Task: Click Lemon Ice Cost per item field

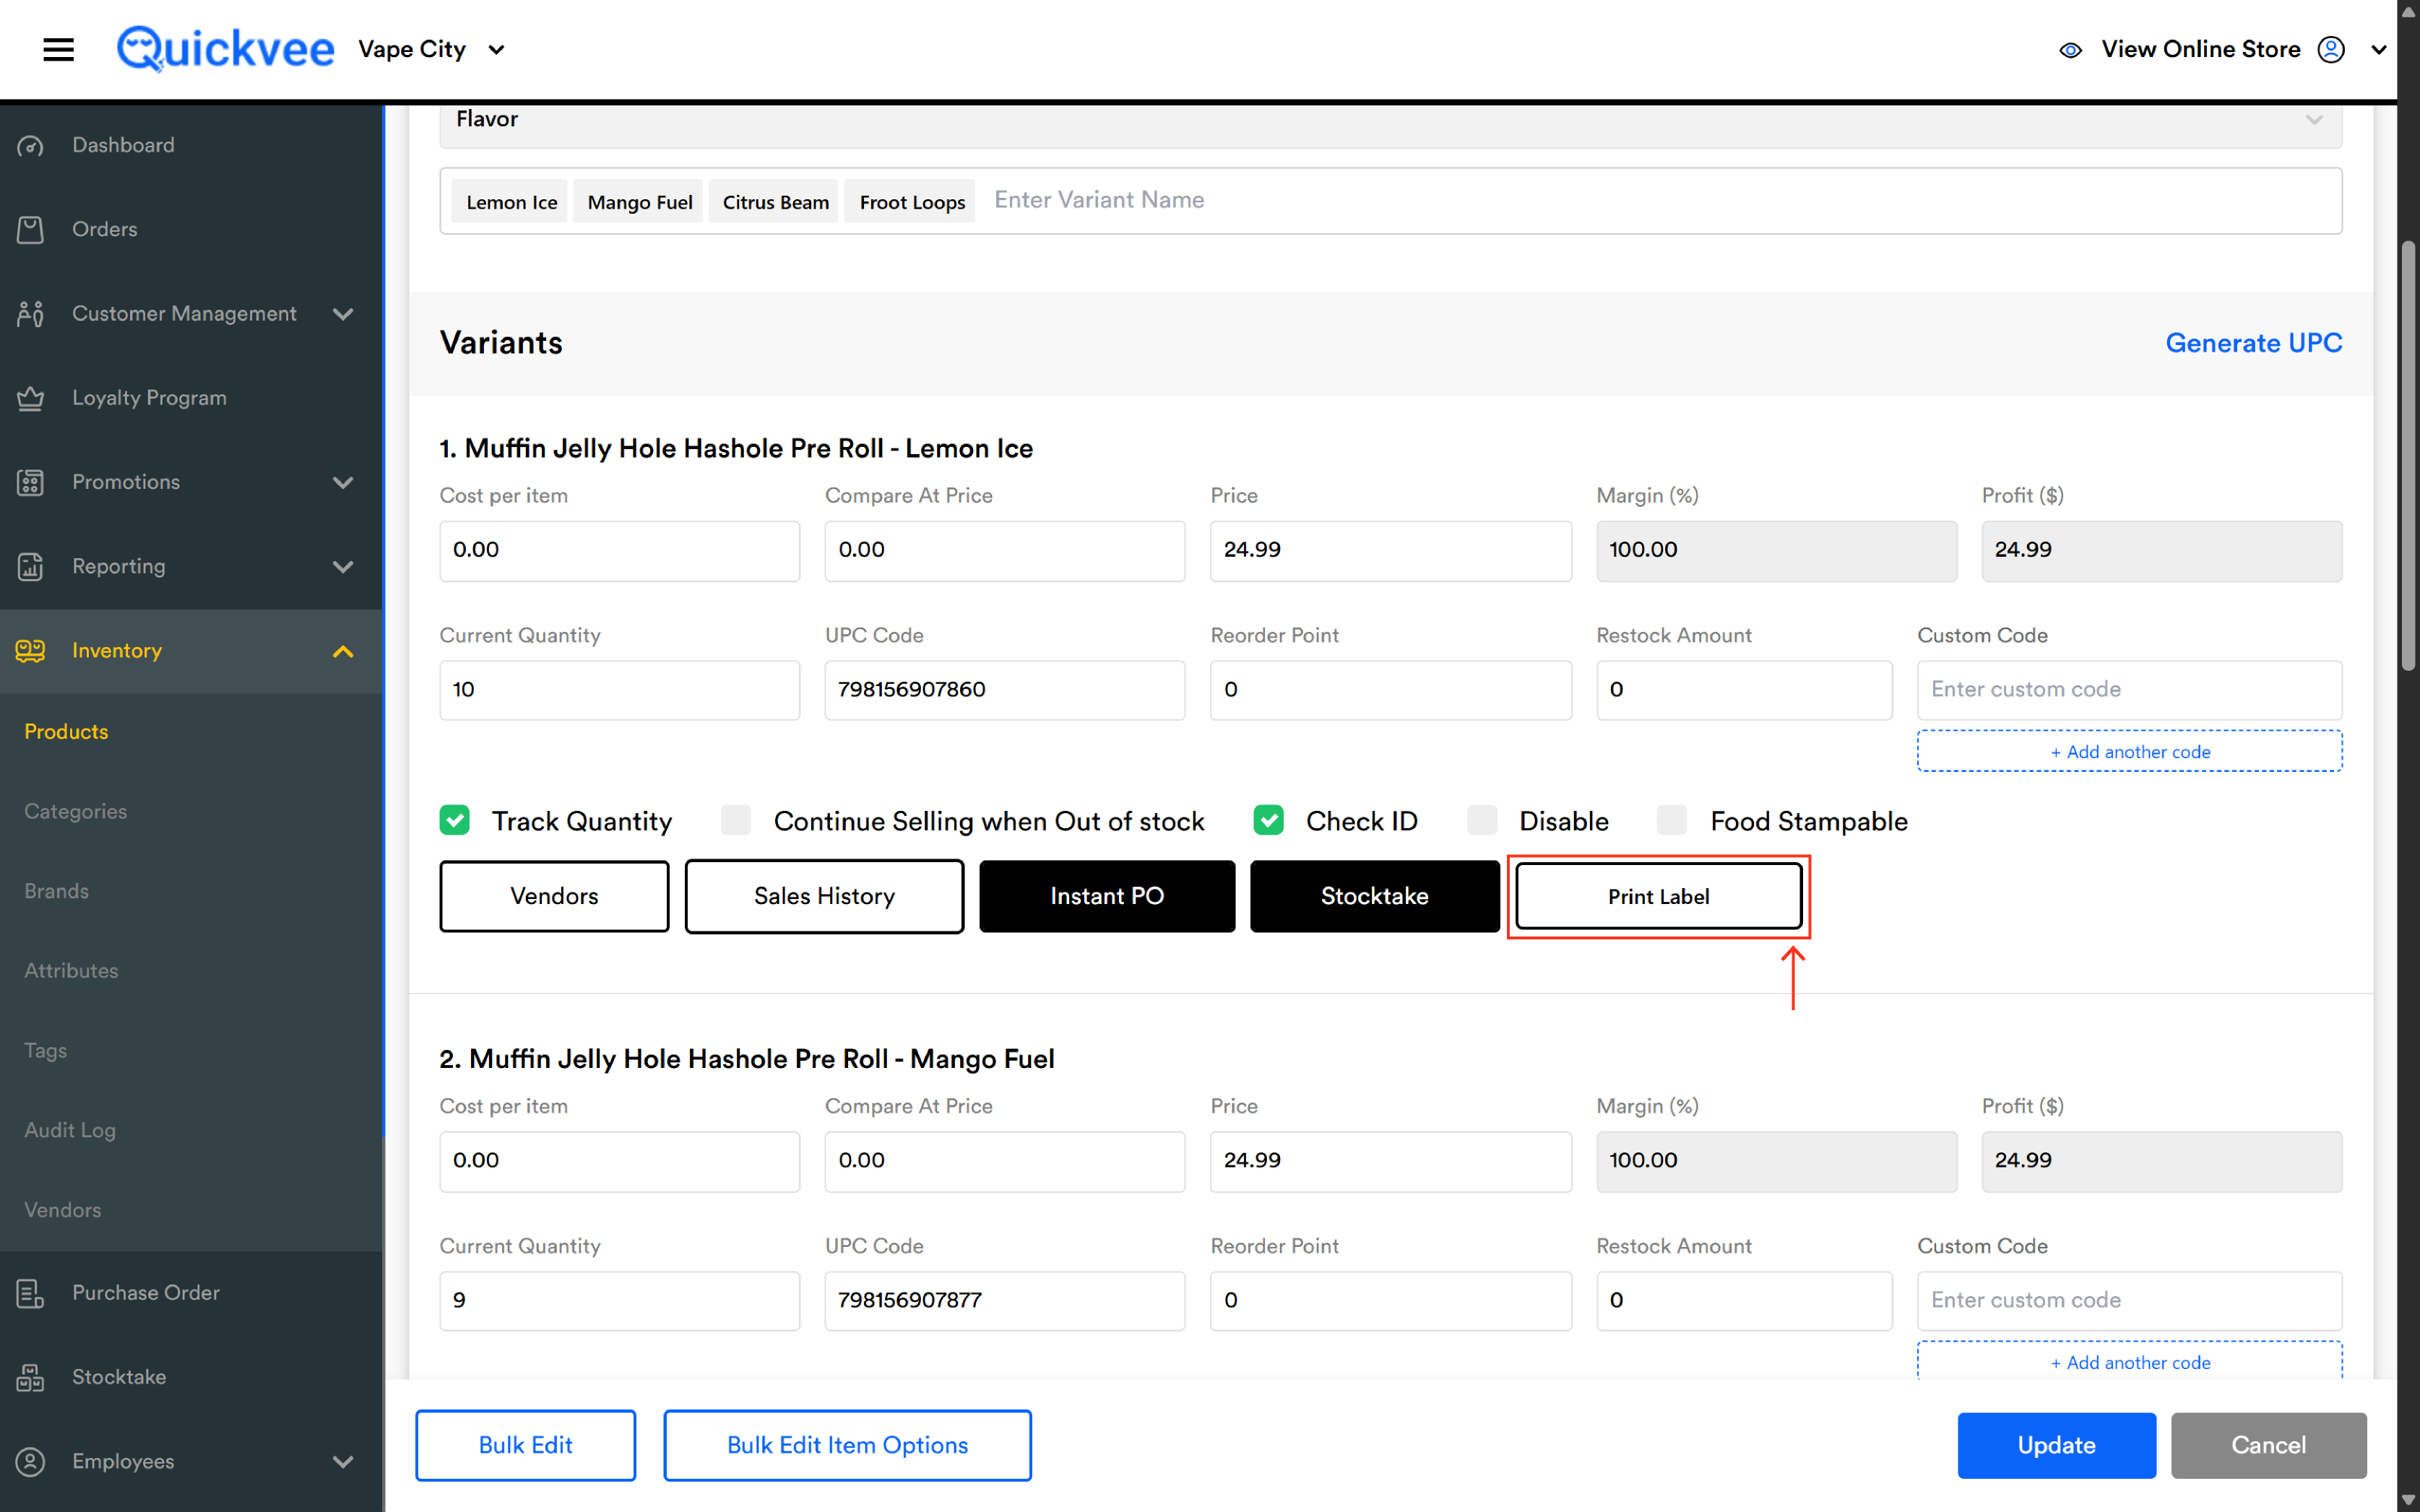Action: [x=619, y=550]
